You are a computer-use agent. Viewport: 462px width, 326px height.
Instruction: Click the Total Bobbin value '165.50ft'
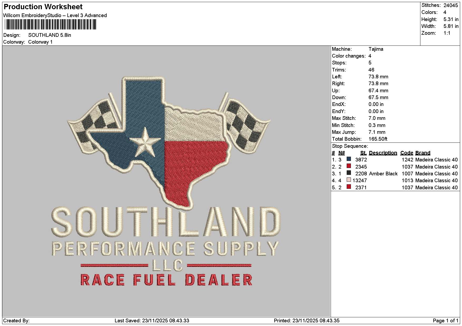tap(378, 139)
